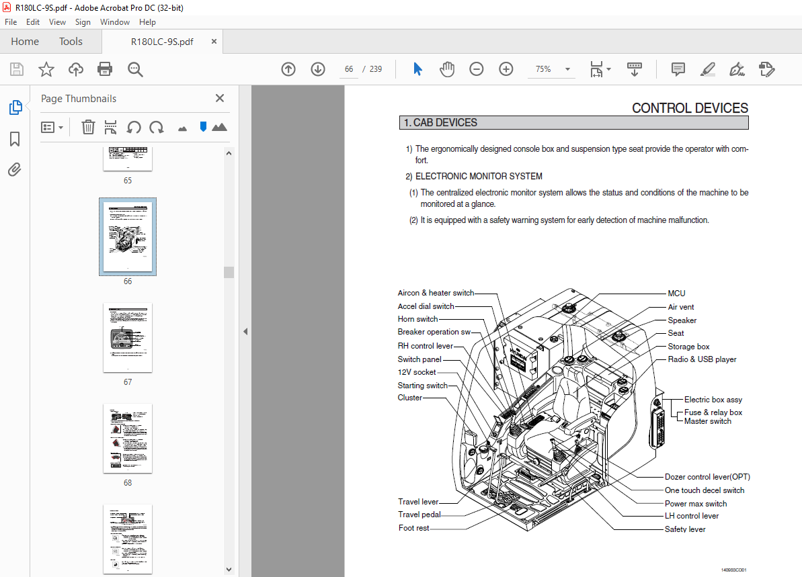Click the page number input field

[349, 69]
